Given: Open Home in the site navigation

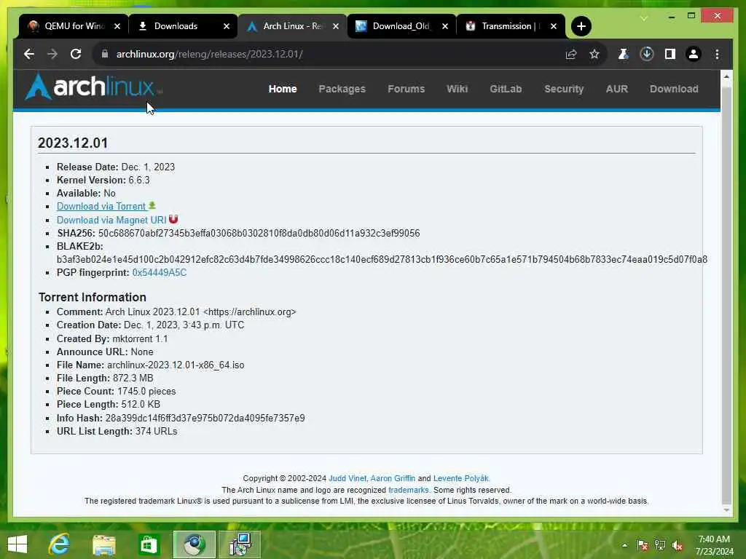Looking at the screenshot, I should click(283, 89).
